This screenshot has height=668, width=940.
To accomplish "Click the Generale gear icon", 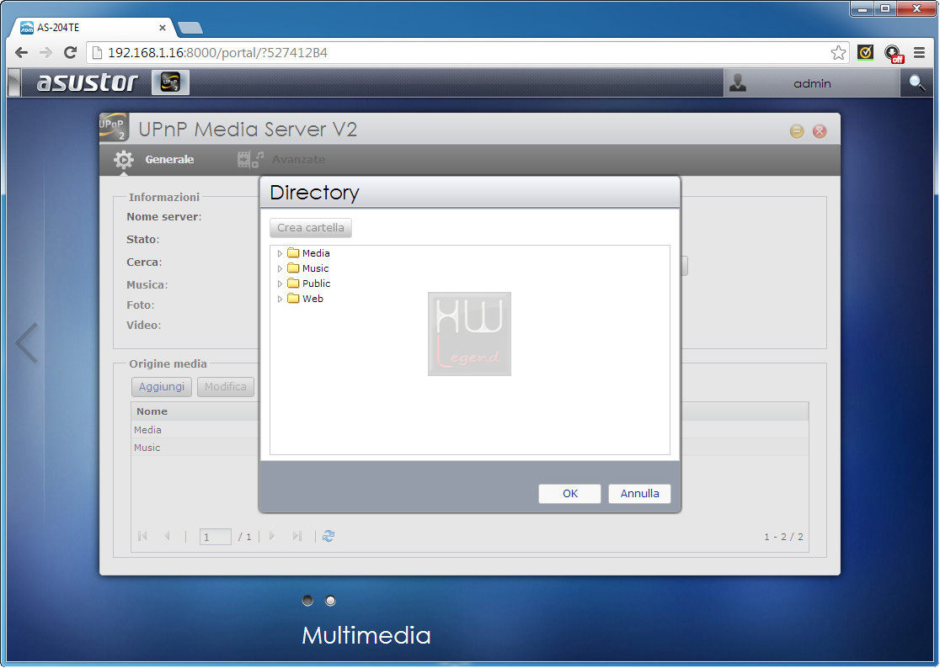I will pyautogui.click(x=124, y=160).
